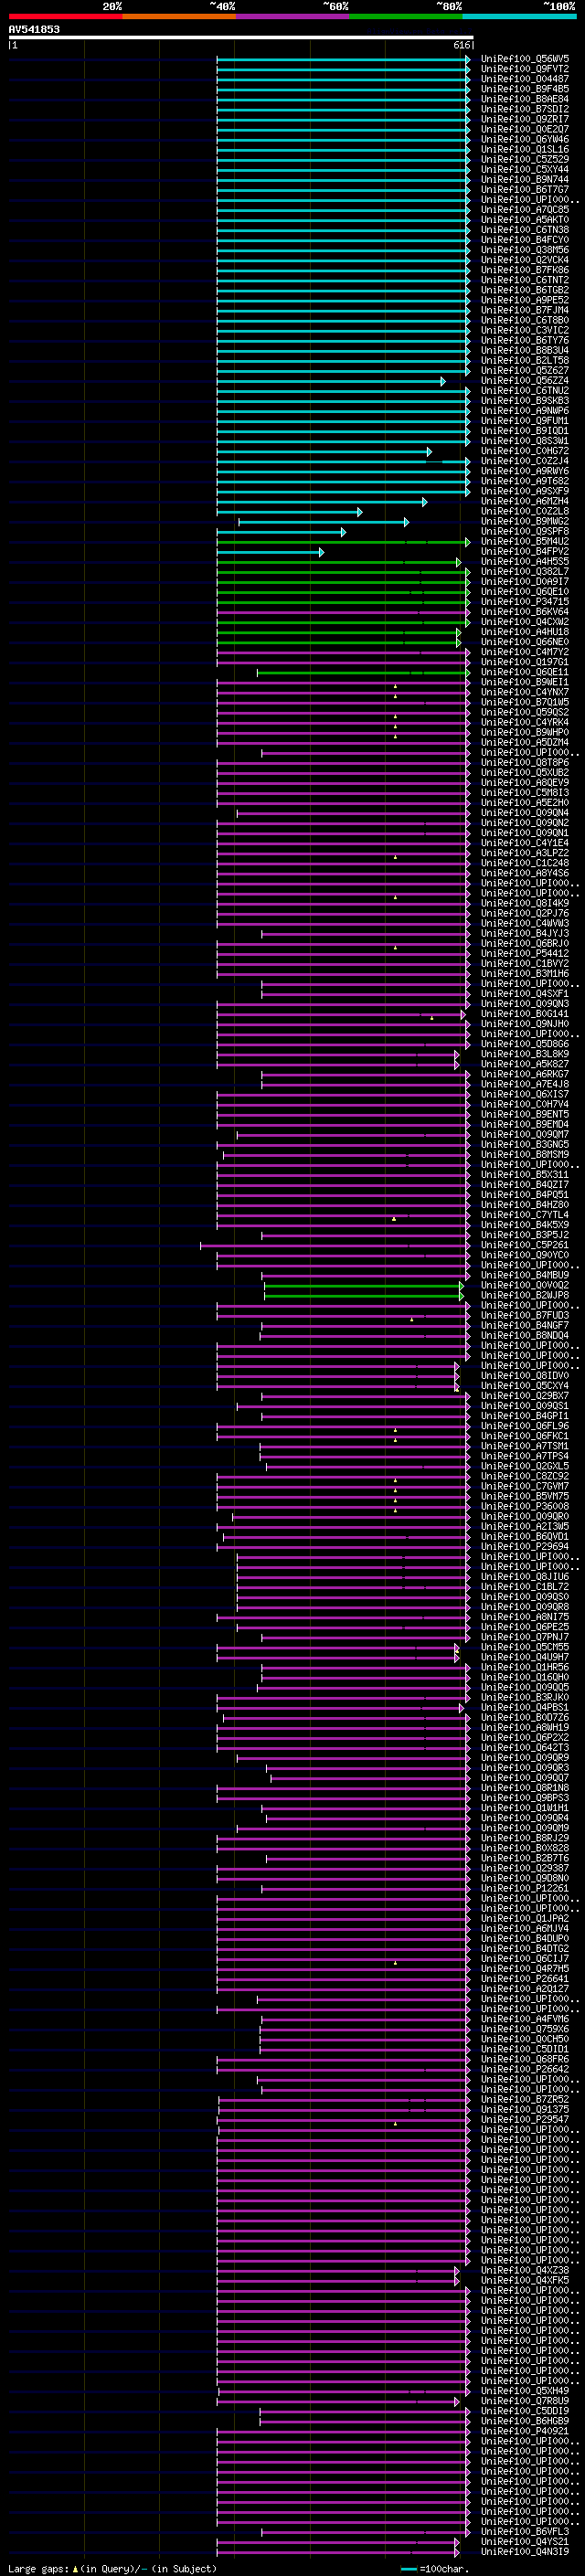Select label UniRef100_B0G141
This screenshot has height=2576, width=585.
point(525,1014)
